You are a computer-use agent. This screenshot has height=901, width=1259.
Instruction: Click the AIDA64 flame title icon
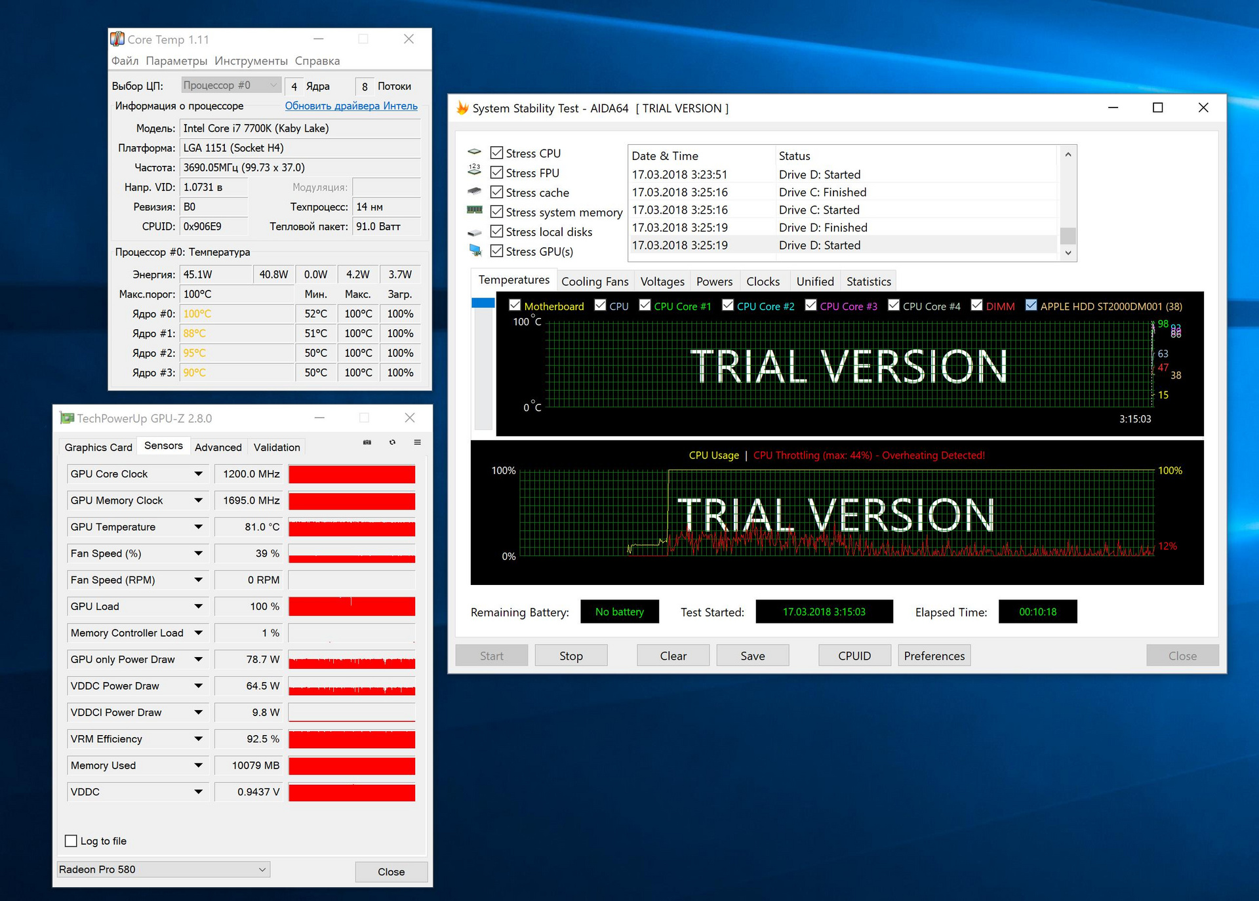(462, 108)
